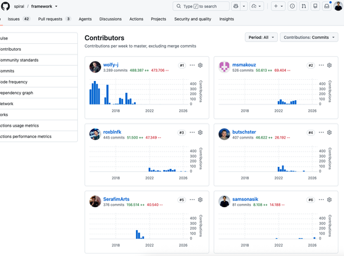Open more options for samsonasik card
The width and height of the screenshot is (344, 256).
(321, 200)
